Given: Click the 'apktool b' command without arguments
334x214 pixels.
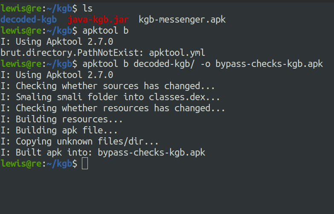Looking at the screenshot, I should coord(105,31).
